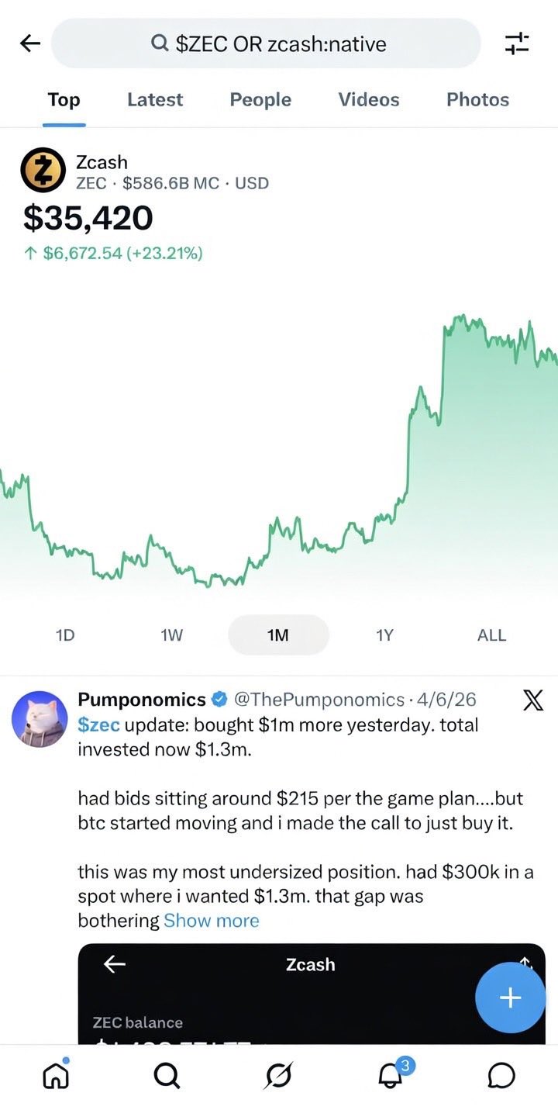Select the 1W chart range

(x=171, y=635)
